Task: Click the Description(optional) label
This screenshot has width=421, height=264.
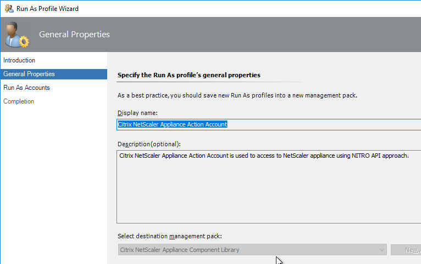Action: point(149,144)
